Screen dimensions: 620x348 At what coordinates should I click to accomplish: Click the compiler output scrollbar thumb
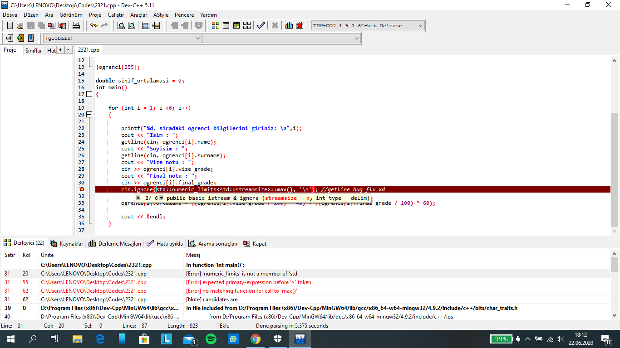coord(614,265)
